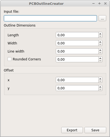110x137 pixels.
Task: Maximize the PCBOutlineCreator window
Action: point(99,4)
